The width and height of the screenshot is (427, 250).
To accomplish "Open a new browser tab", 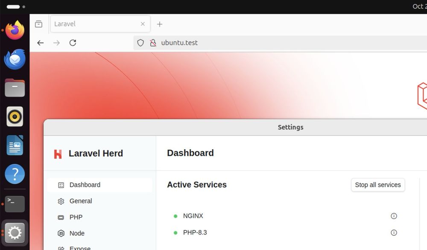I will tap(160, 24).
